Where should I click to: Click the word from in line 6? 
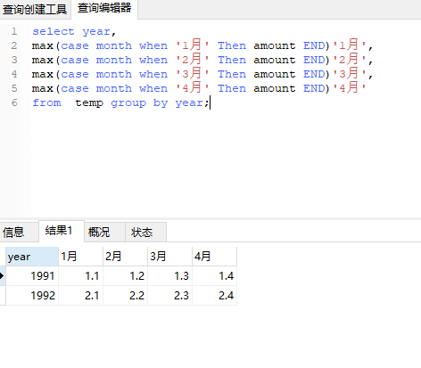[x=46, y=102]
